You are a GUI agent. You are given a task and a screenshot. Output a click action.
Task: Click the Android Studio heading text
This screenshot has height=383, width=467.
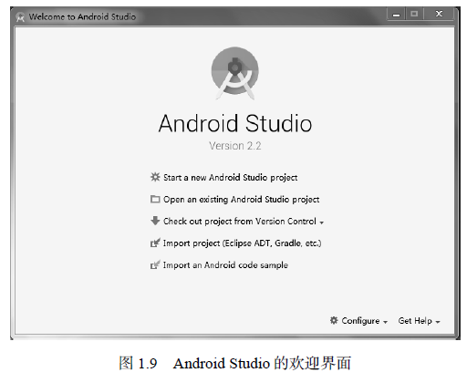click(x=235, y=123)
